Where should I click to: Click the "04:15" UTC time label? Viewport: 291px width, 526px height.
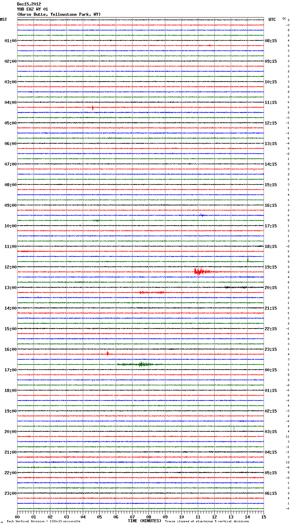click(x=271, y=452)
